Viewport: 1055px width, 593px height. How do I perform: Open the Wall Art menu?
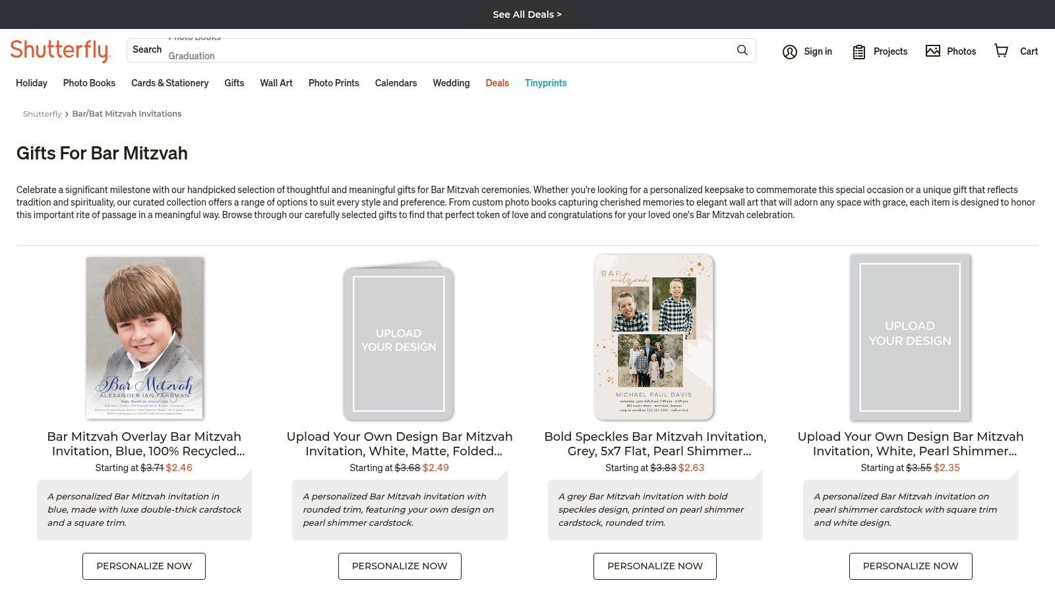276,83
